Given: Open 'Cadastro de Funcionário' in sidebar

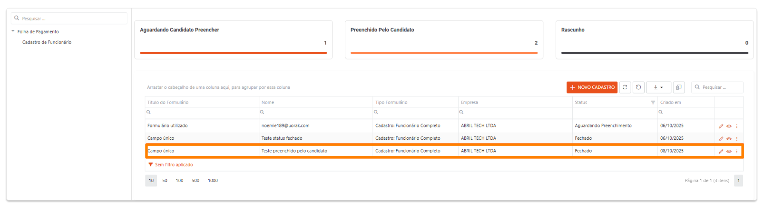Looking at the screenshot, I should point(47,42).
